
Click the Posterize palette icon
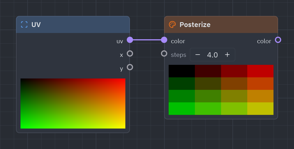[x=172, y=24]
